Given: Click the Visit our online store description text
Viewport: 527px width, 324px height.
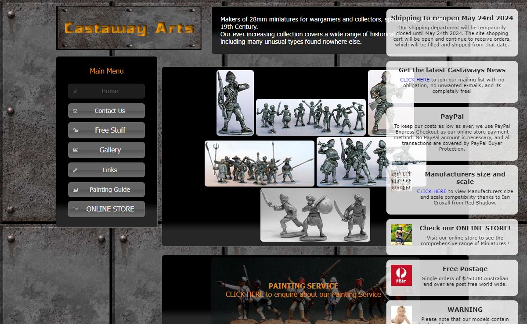Looking at the screenshot, I should pyautogui.click(x=465, y=240).
